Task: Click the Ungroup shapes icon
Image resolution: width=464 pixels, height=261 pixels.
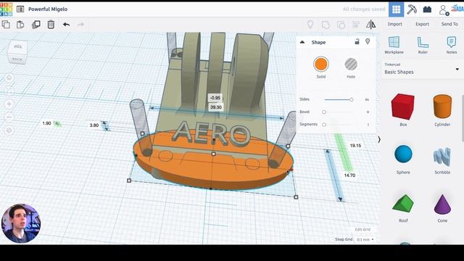Action: pos(341,25)
